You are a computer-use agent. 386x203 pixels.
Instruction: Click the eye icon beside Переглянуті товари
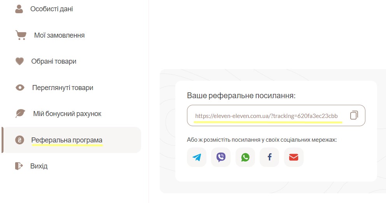20,87
